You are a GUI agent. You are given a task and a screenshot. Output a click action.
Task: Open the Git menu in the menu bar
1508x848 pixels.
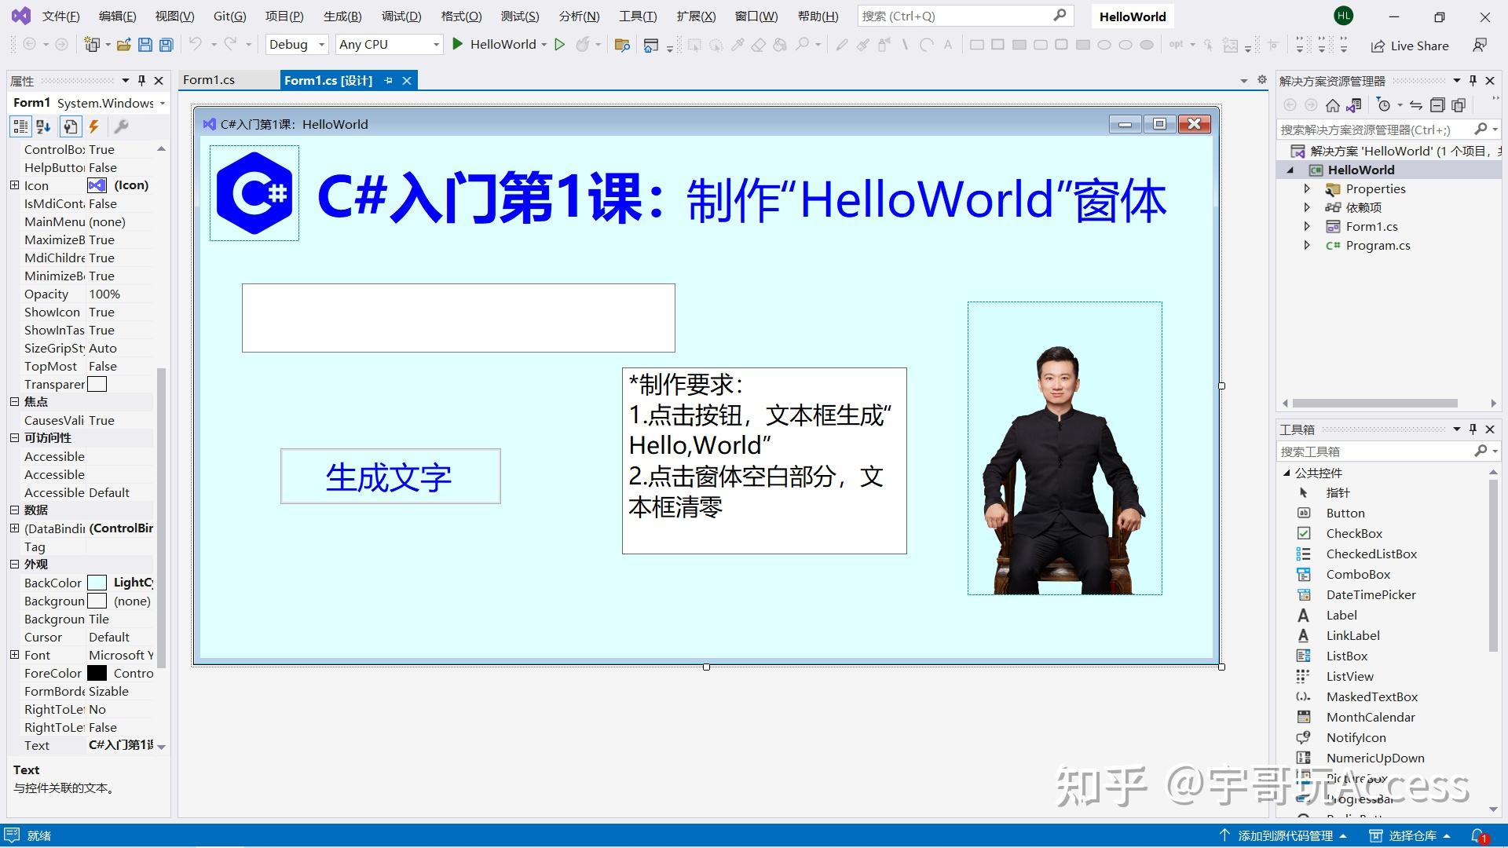pyautogui.click(x=229, y=16)
